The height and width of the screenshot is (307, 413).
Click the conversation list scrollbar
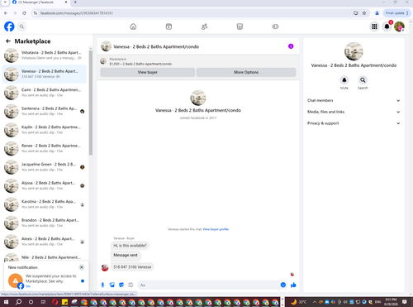click(91, 103)
